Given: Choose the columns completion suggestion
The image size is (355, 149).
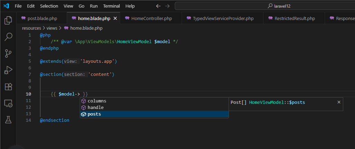Looking at the screenshot, I should 154,101.
